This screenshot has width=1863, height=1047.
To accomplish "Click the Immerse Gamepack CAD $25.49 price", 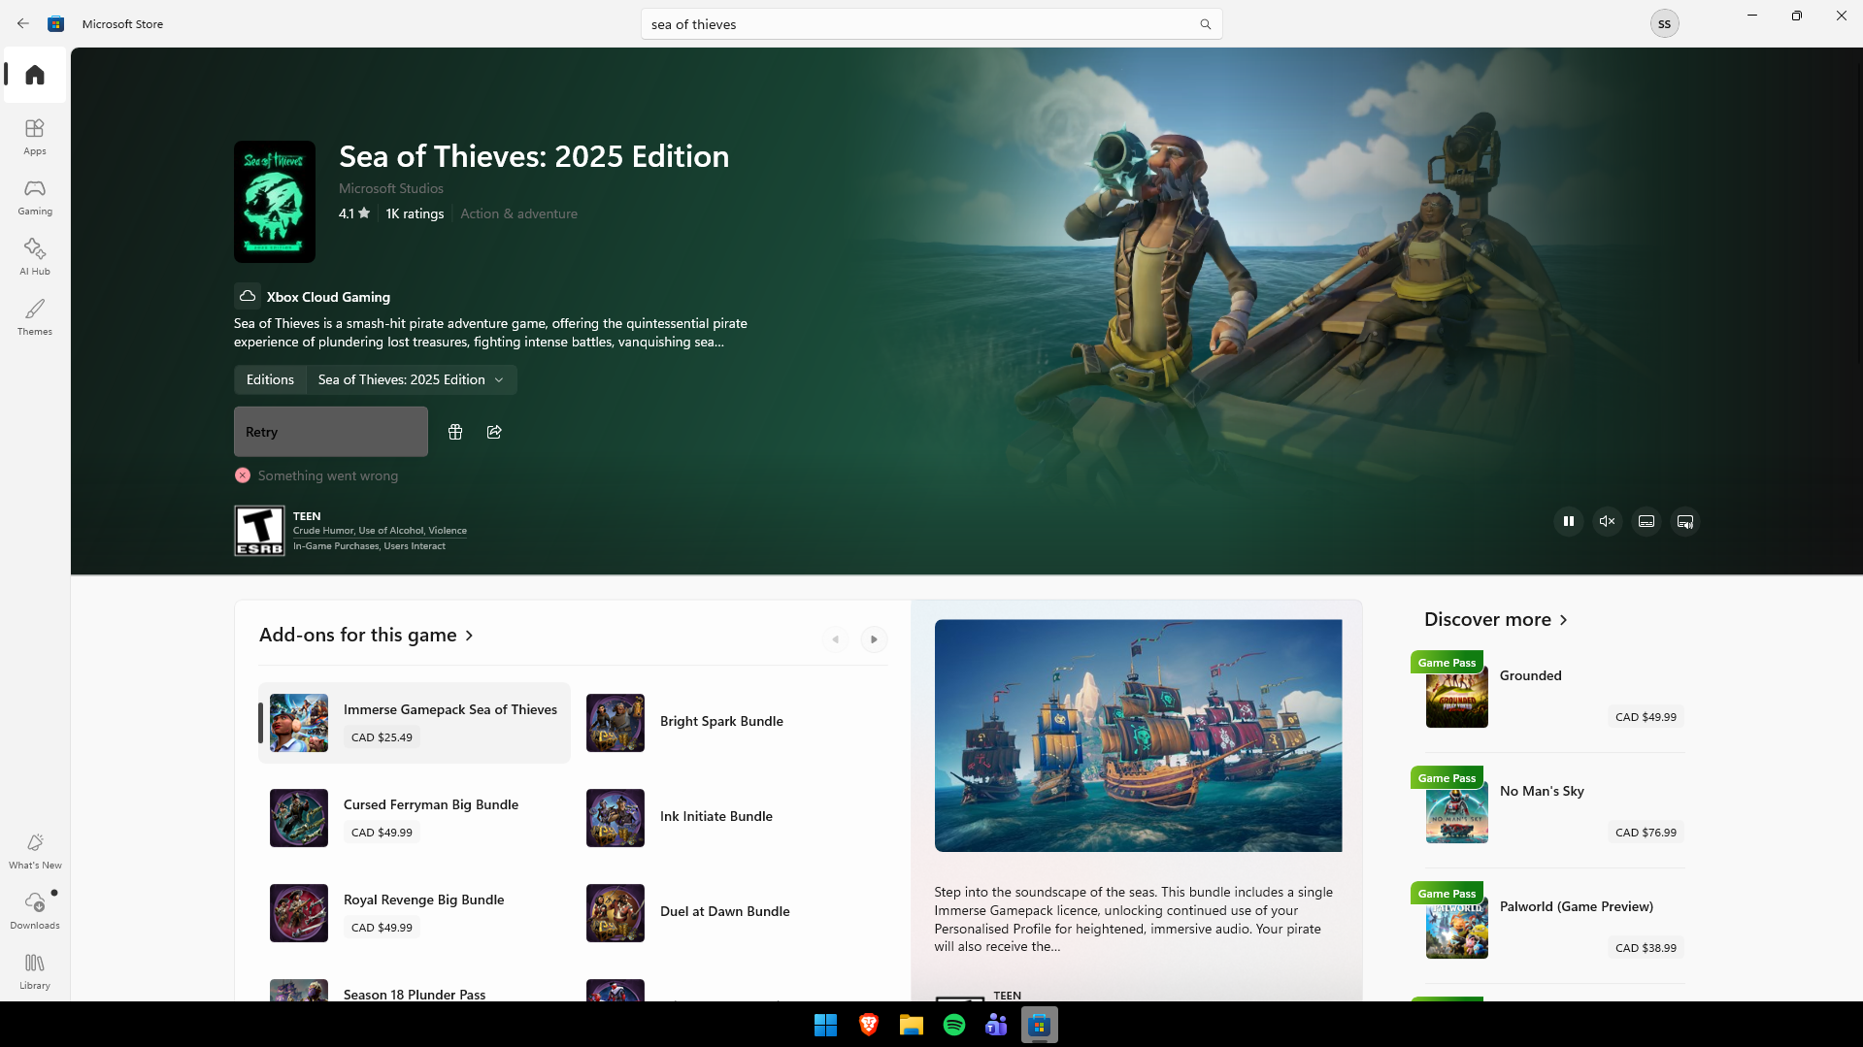I will 382,737.
